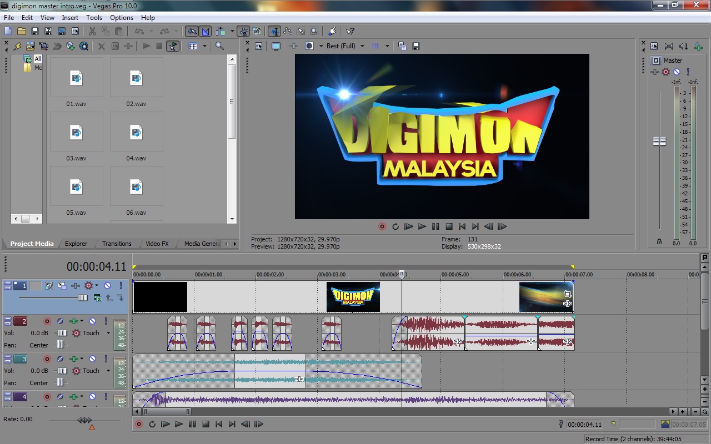Open the File menu
The image size is (711, 444).
9,18
